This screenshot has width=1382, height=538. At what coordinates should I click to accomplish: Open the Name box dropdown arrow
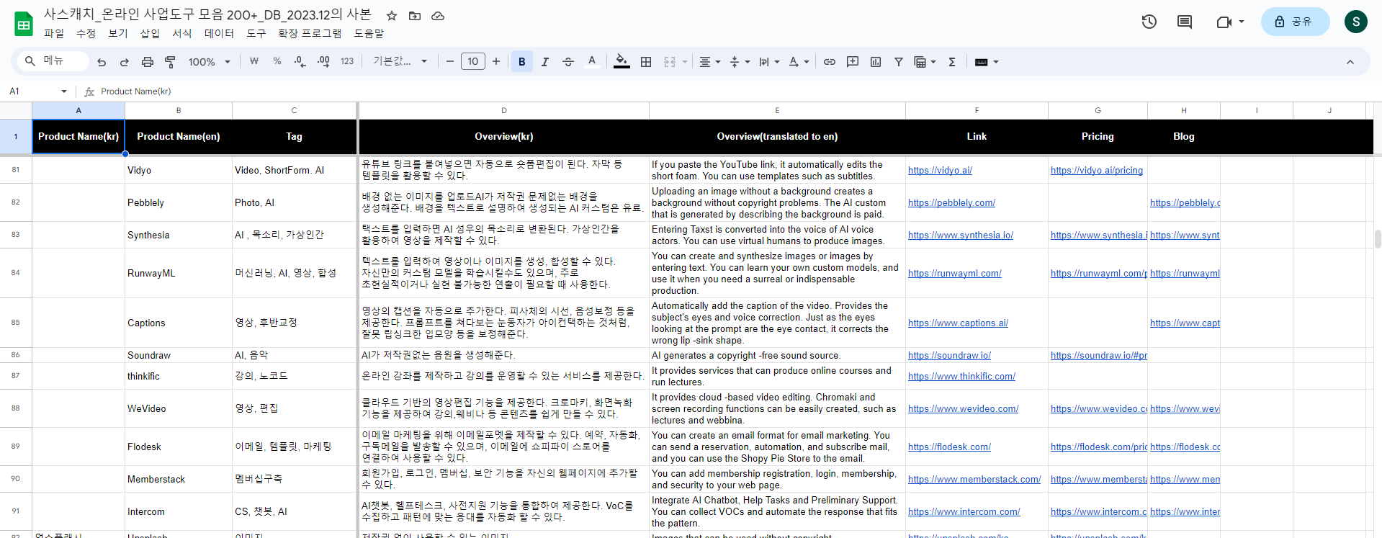[x=64, y=91]
